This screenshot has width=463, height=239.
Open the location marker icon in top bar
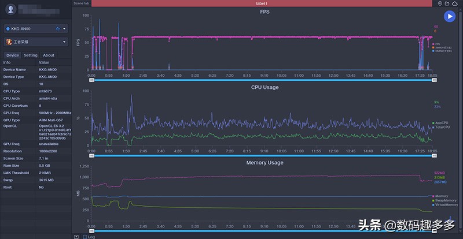pyautogui.click(x=440, y=3)
